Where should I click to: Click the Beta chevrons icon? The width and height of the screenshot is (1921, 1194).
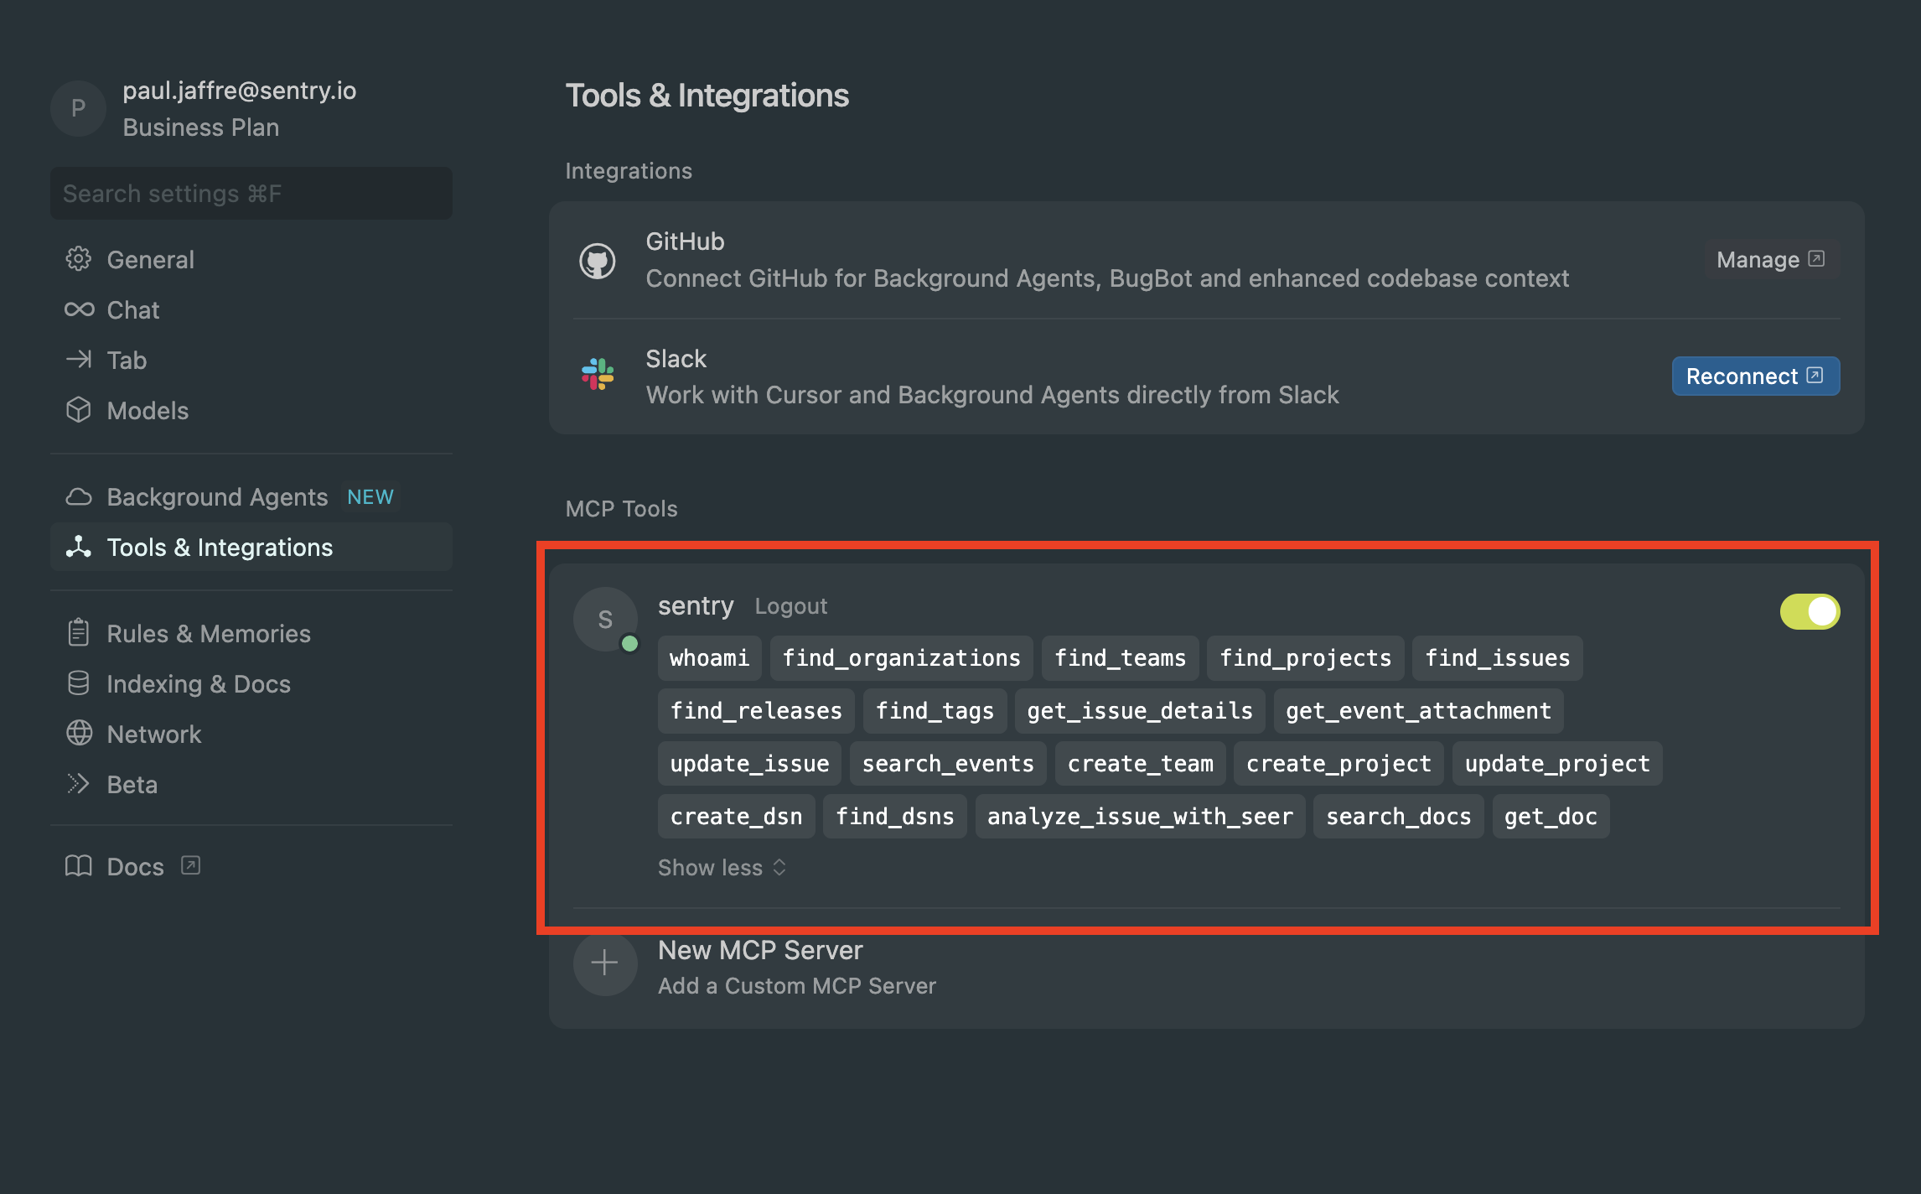coord(79,784)
